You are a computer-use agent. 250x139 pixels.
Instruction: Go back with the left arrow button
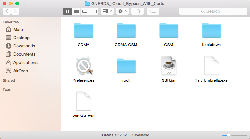click(7, 11)
